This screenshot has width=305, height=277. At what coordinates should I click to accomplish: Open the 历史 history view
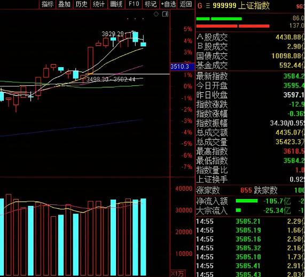[82, 4]
